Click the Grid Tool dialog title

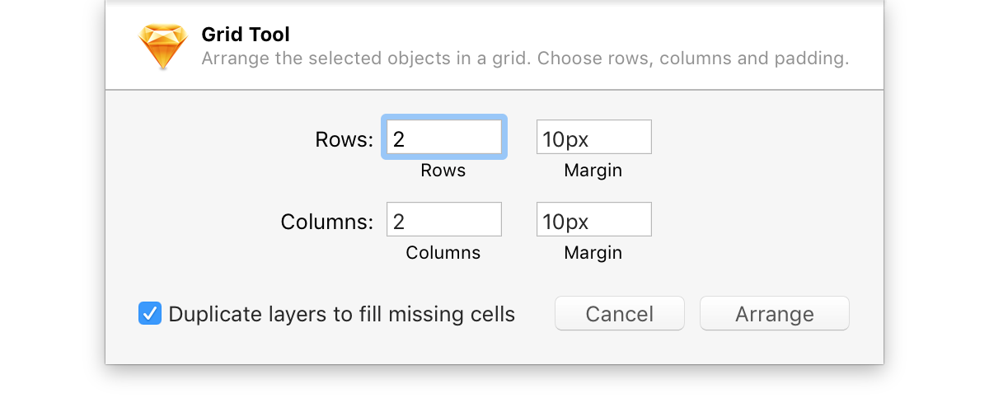[246, 35]
